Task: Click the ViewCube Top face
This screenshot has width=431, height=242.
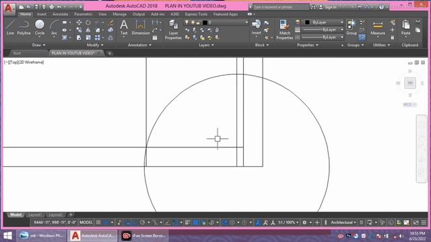Action: [410, 83]
